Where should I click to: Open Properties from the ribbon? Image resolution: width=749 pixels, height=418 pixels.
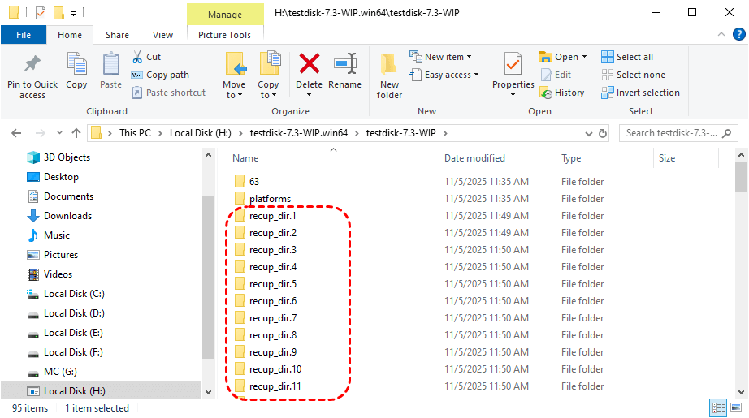(513, 65)
